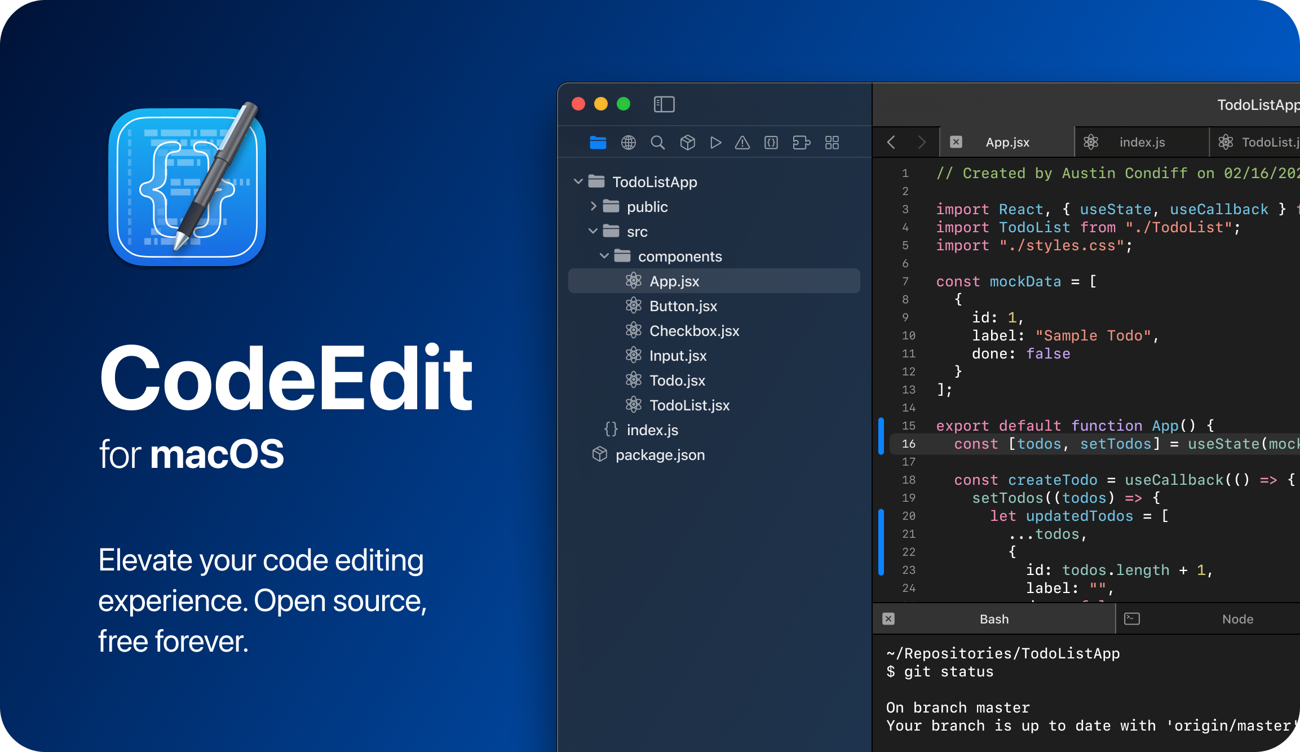Click the 'mockData' identifier on line 7
1300x752 pixels.
pos(1025,281)
